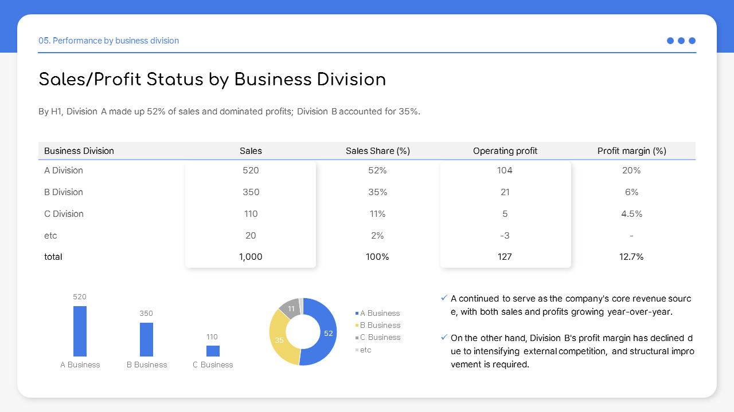734x412 pixels.
Task: Click the etc legend marker
Action: tap(357, 350)
